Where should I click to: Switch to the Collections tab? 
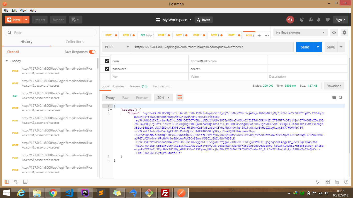point(75,42)
